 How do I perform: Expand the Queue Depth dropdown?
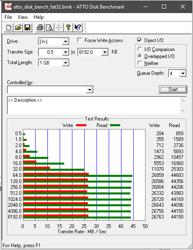[183, 74]
